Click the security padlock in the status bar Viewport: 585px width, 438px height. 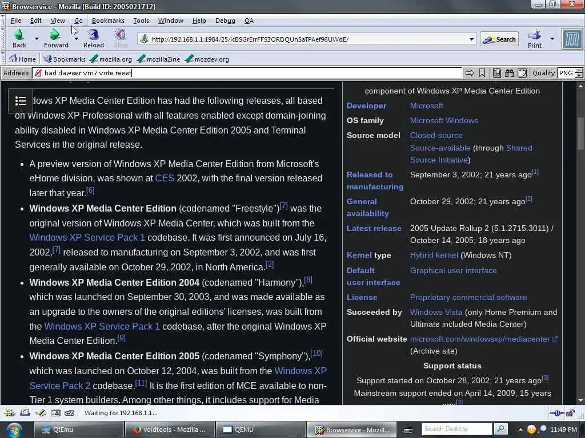(571, 413)
